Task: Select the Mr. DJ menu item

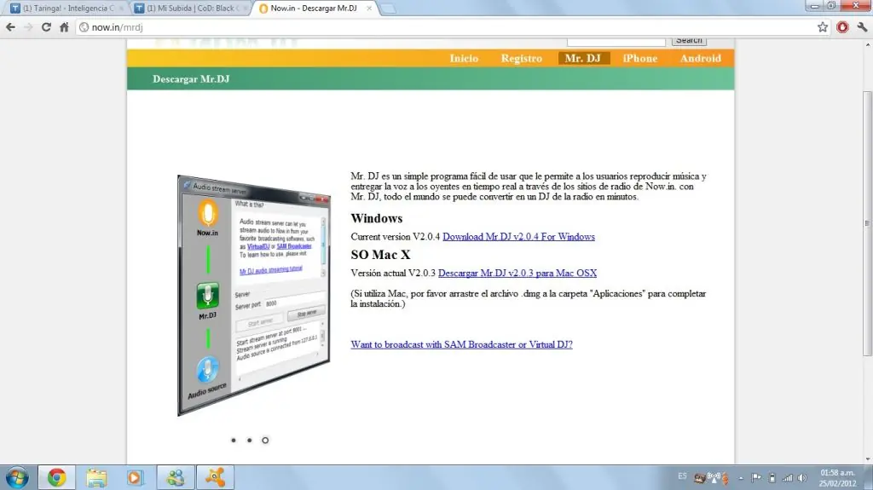Action: click(x=583, y=59)
